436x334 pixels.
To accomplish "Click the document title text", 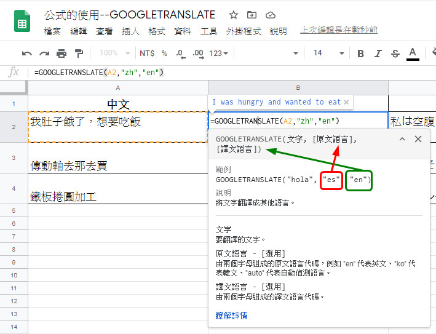I will (130, 15).
